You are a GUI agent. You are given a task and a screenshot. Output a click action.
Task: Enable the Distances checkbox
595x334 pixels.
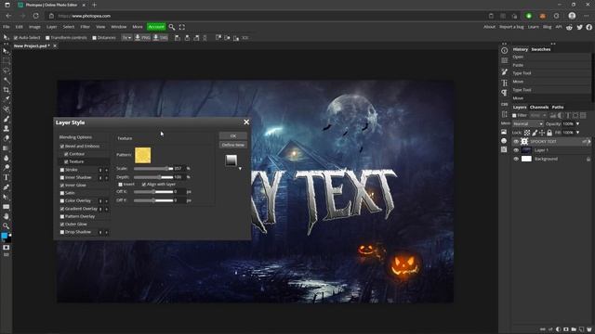pyautogui.click(x=94, y=38)
